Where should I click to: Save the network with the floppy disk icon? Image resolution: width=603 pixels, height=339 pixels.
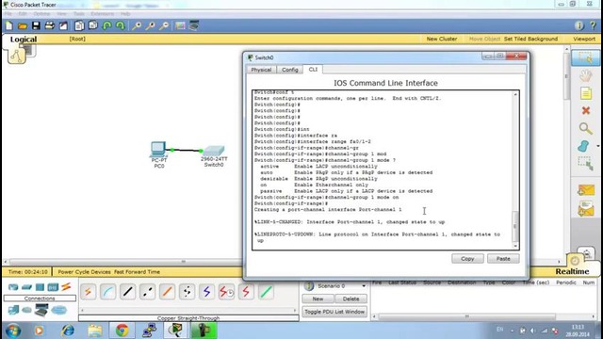[36, 25]
